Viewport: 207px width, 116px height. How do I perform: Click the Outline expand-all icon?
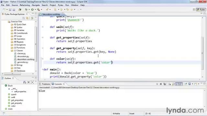click(x=32, y=82)
